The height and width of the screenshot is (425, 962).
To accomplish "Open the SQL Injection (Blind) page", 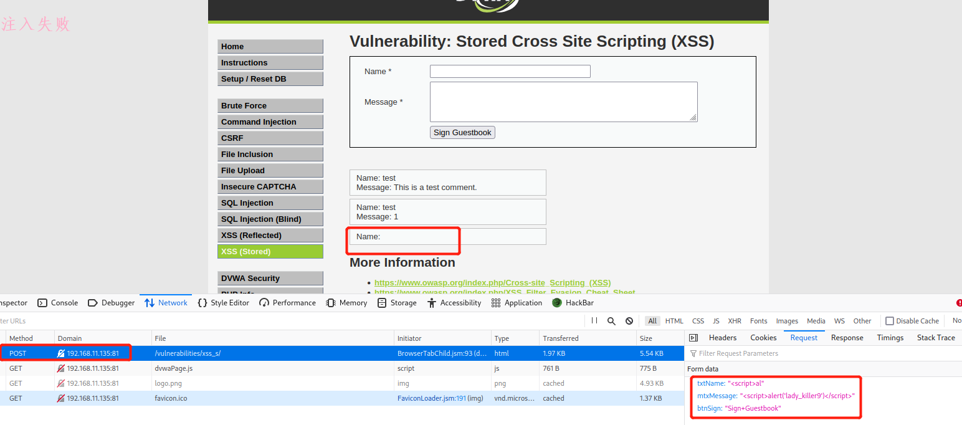I will tap(270, 219).
